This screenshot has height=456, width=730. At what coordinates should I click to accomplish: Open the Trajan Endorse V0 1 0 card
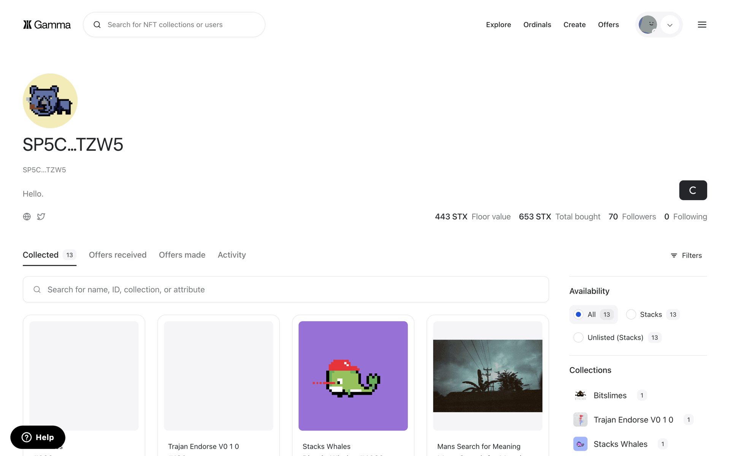tap(219, 386)
